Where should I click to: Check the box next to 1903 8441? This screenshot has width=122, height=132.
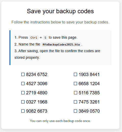pos(75,75)
